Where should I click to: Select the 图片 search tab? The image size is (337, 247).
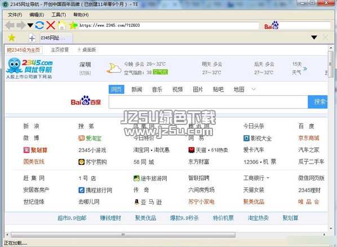tap(198, 89)
